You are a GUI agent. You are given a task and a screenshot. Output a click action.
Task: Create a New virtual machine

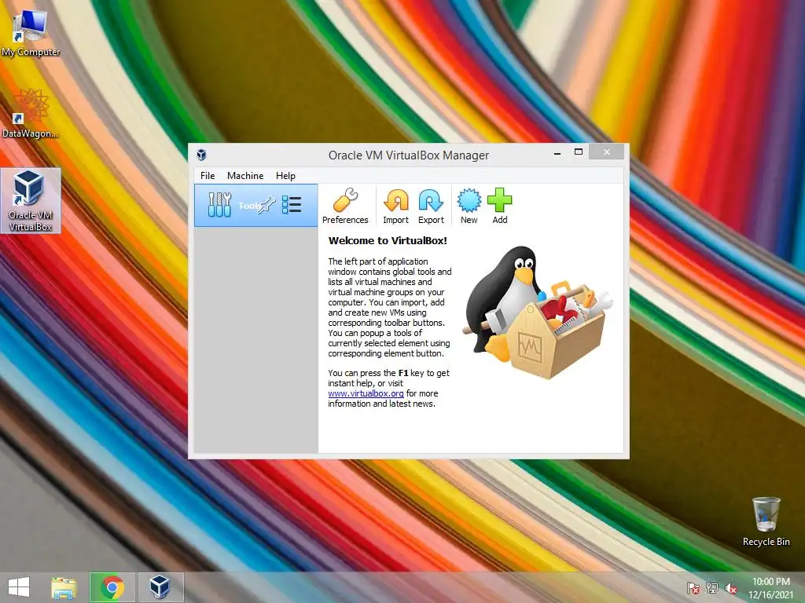[x=469, y=206]
